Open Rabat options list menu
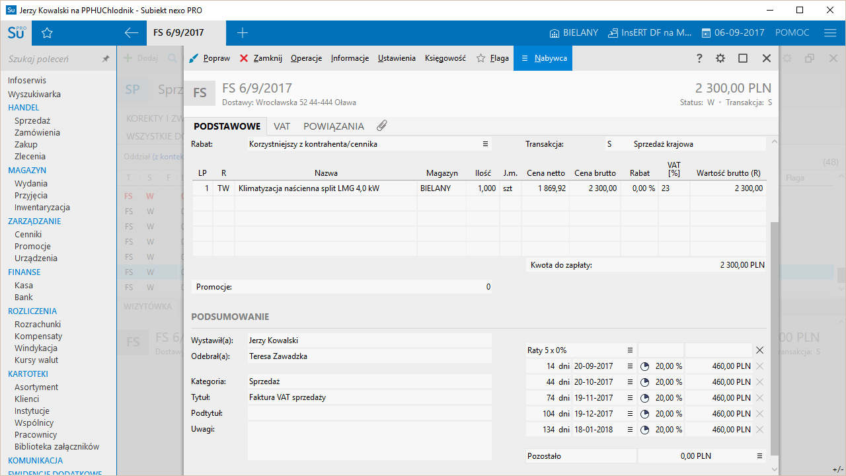Image resolution: width=846 pixels, height=476 pixels. [485, 144]
